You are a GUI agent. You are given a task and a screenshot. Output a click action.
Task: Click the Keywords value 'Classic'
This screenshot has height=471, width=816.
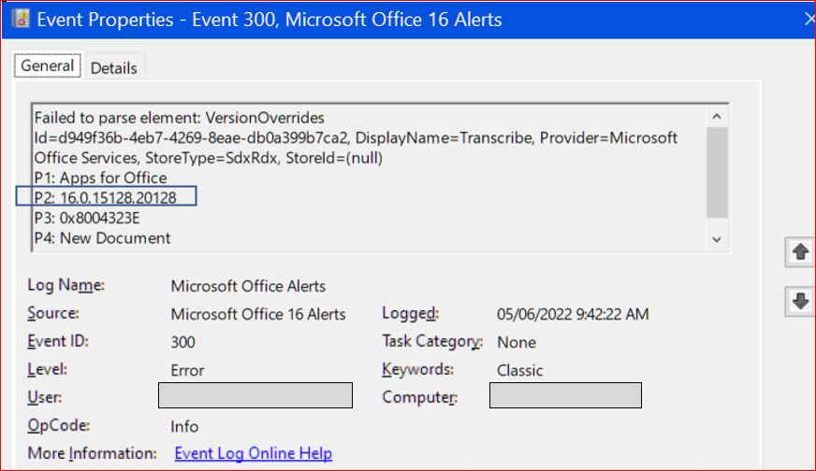520,370
